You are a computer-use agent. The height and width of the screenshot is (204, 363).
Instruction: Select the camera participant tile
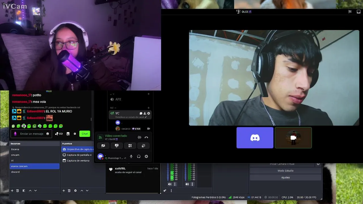(293, 138)
